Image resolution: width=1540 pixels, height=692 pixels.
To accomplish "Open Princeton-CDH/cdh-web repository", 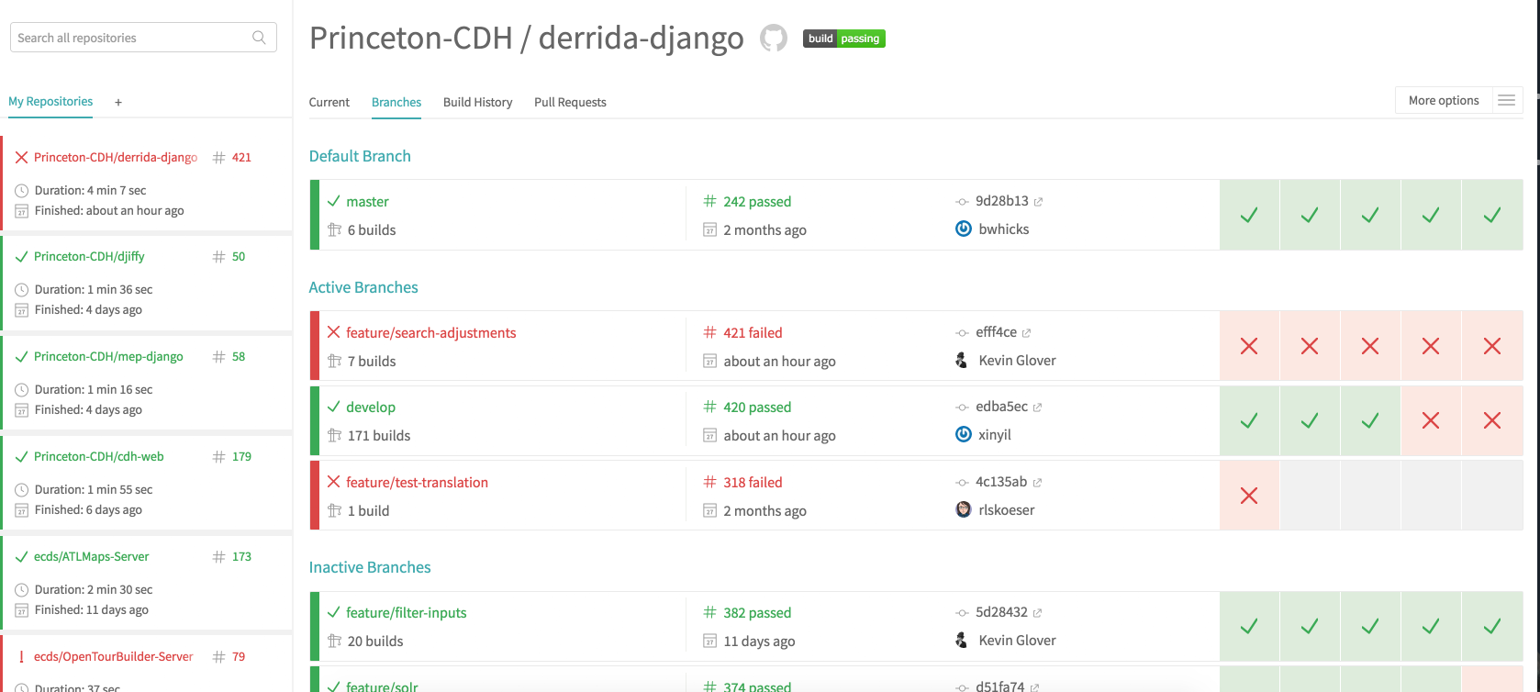I will pyautogui.click(x=99, y=456).
